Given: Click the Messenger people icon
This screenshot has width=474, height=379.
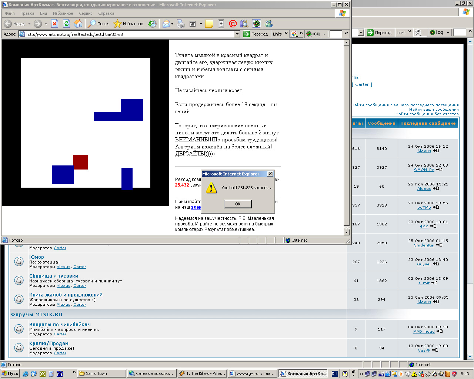Looking at the screenshot, I should pyautogui.click(x=269, y=24).
